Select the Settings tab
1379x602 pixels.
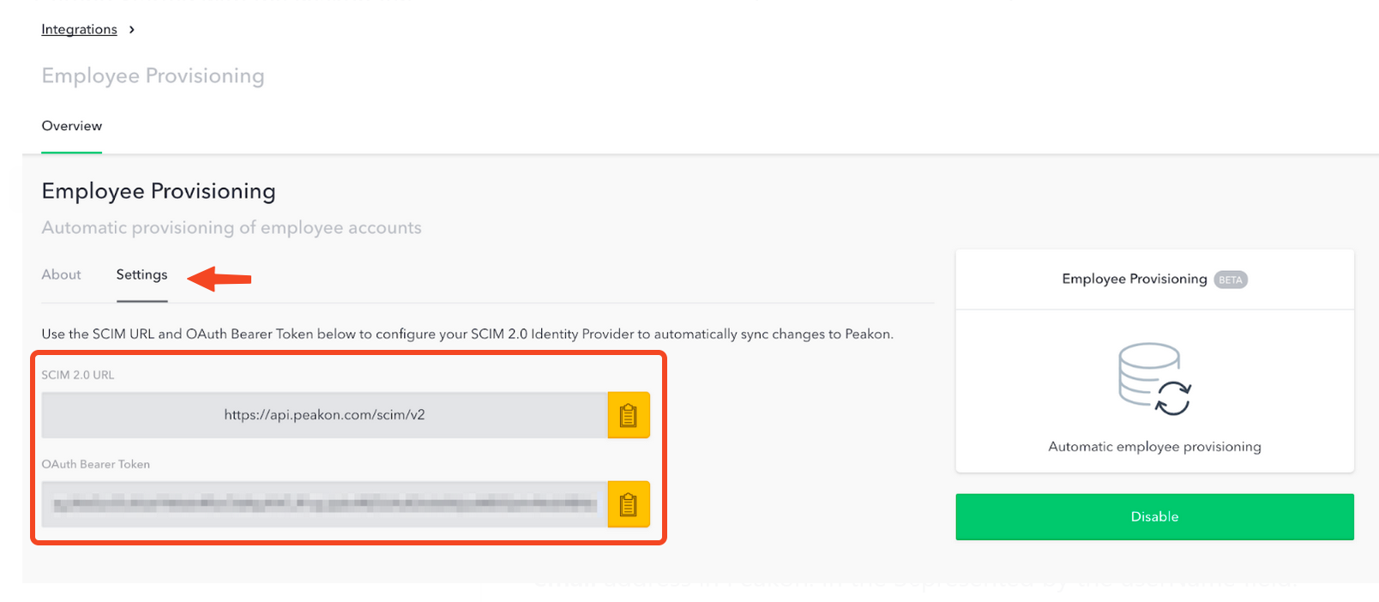coord(142,274)
